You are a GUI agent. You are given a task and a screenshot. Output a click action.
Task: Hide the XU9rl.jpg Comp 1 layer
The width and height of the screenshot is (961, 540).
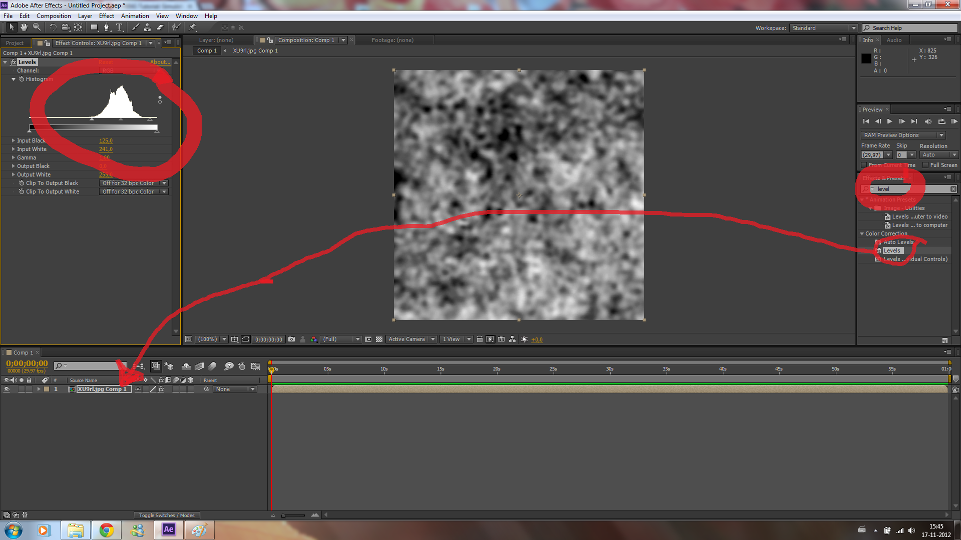(x=7, y=389)
